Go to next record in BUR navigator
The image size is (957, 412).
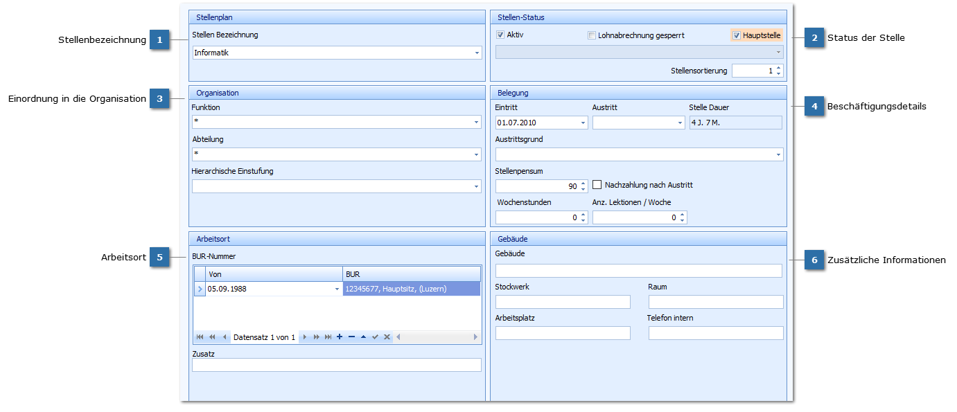point(305,337)
